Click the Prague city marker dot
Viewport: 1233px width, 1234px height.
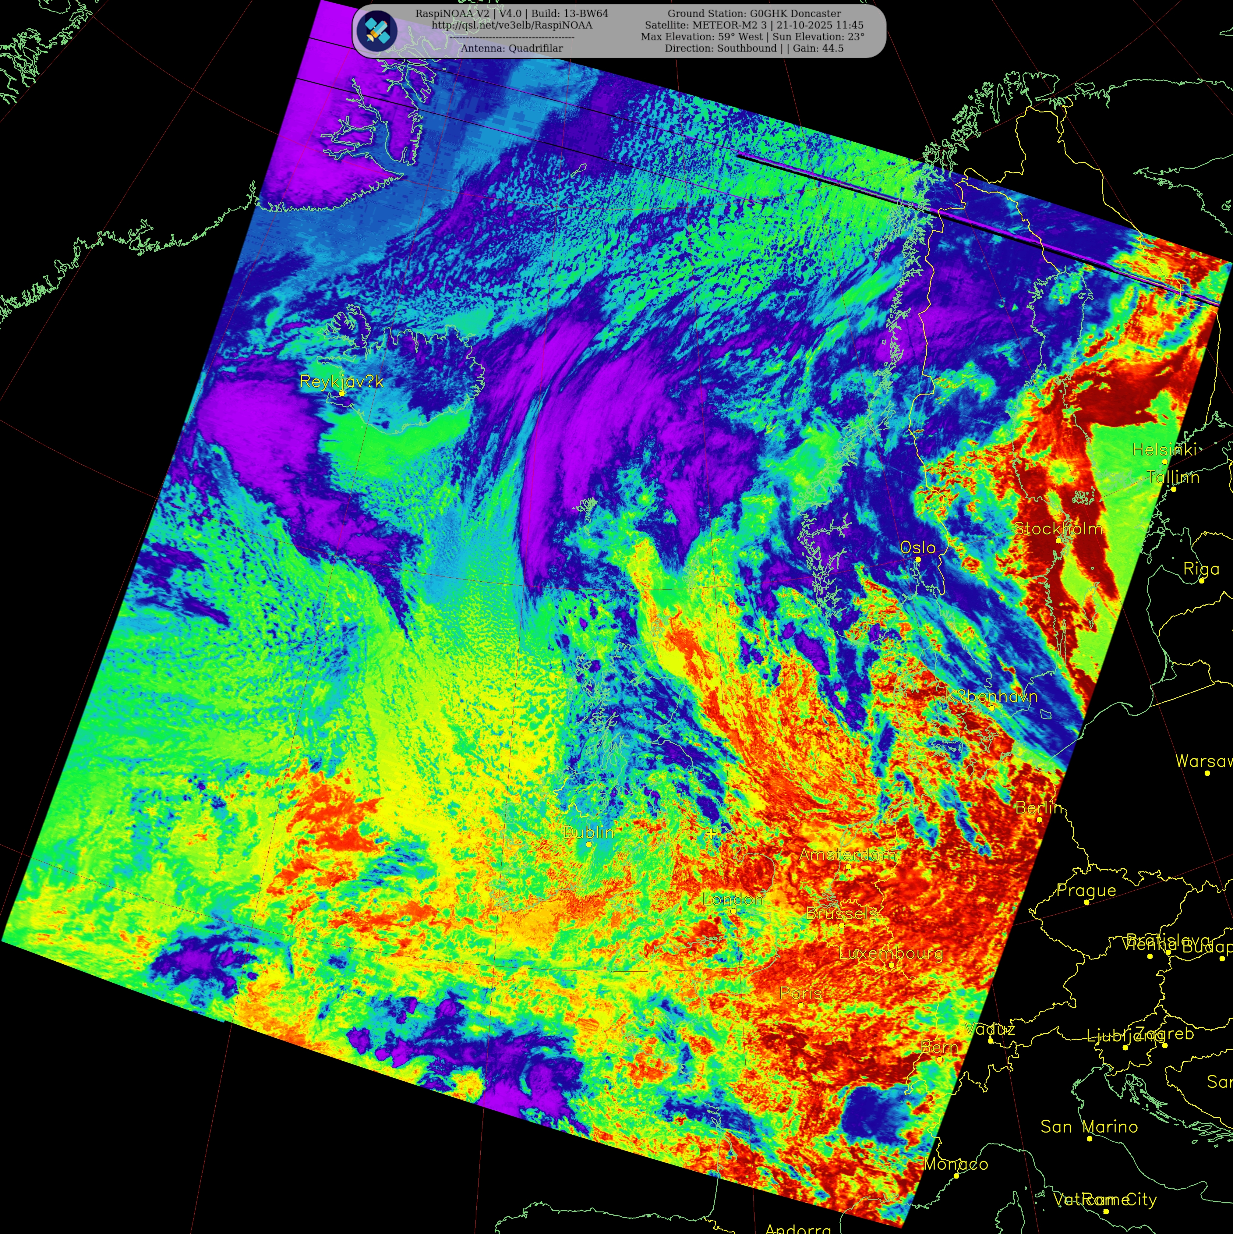[1087, 902]
